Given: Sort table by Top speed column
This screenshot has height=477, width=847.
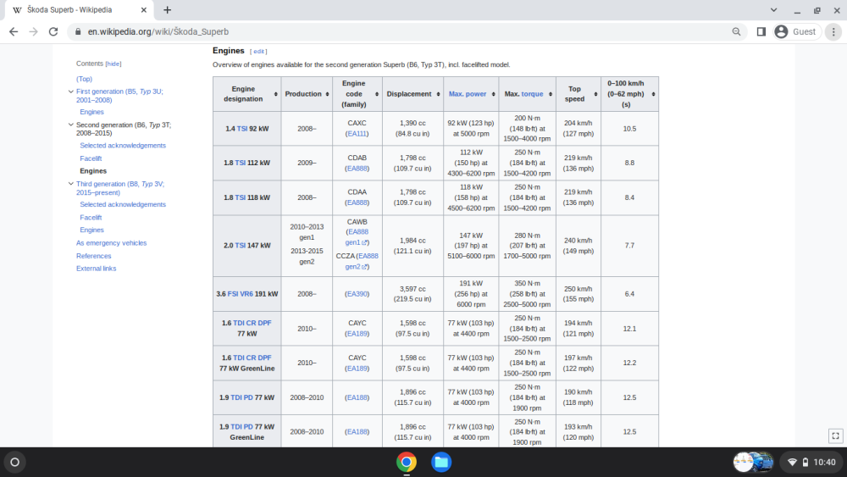Looking at the screenshot, I should 595,94.
